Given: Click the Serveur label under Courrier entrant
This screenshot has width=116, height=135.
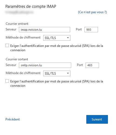Looking at the screenshot, I should (x=11, y=29).
